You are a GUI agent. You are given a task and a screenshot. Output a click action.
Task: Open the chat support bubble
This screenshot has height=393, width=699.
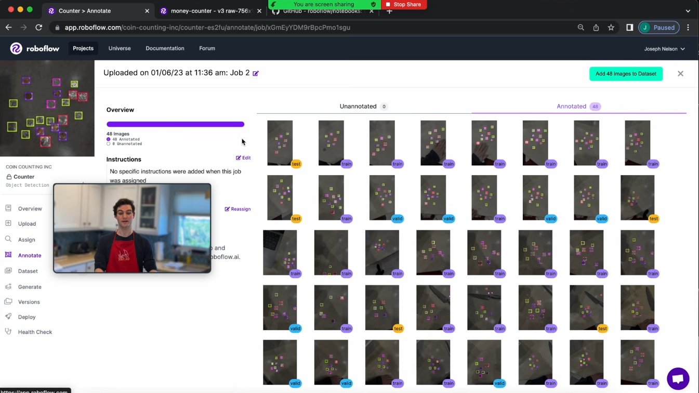678,378
